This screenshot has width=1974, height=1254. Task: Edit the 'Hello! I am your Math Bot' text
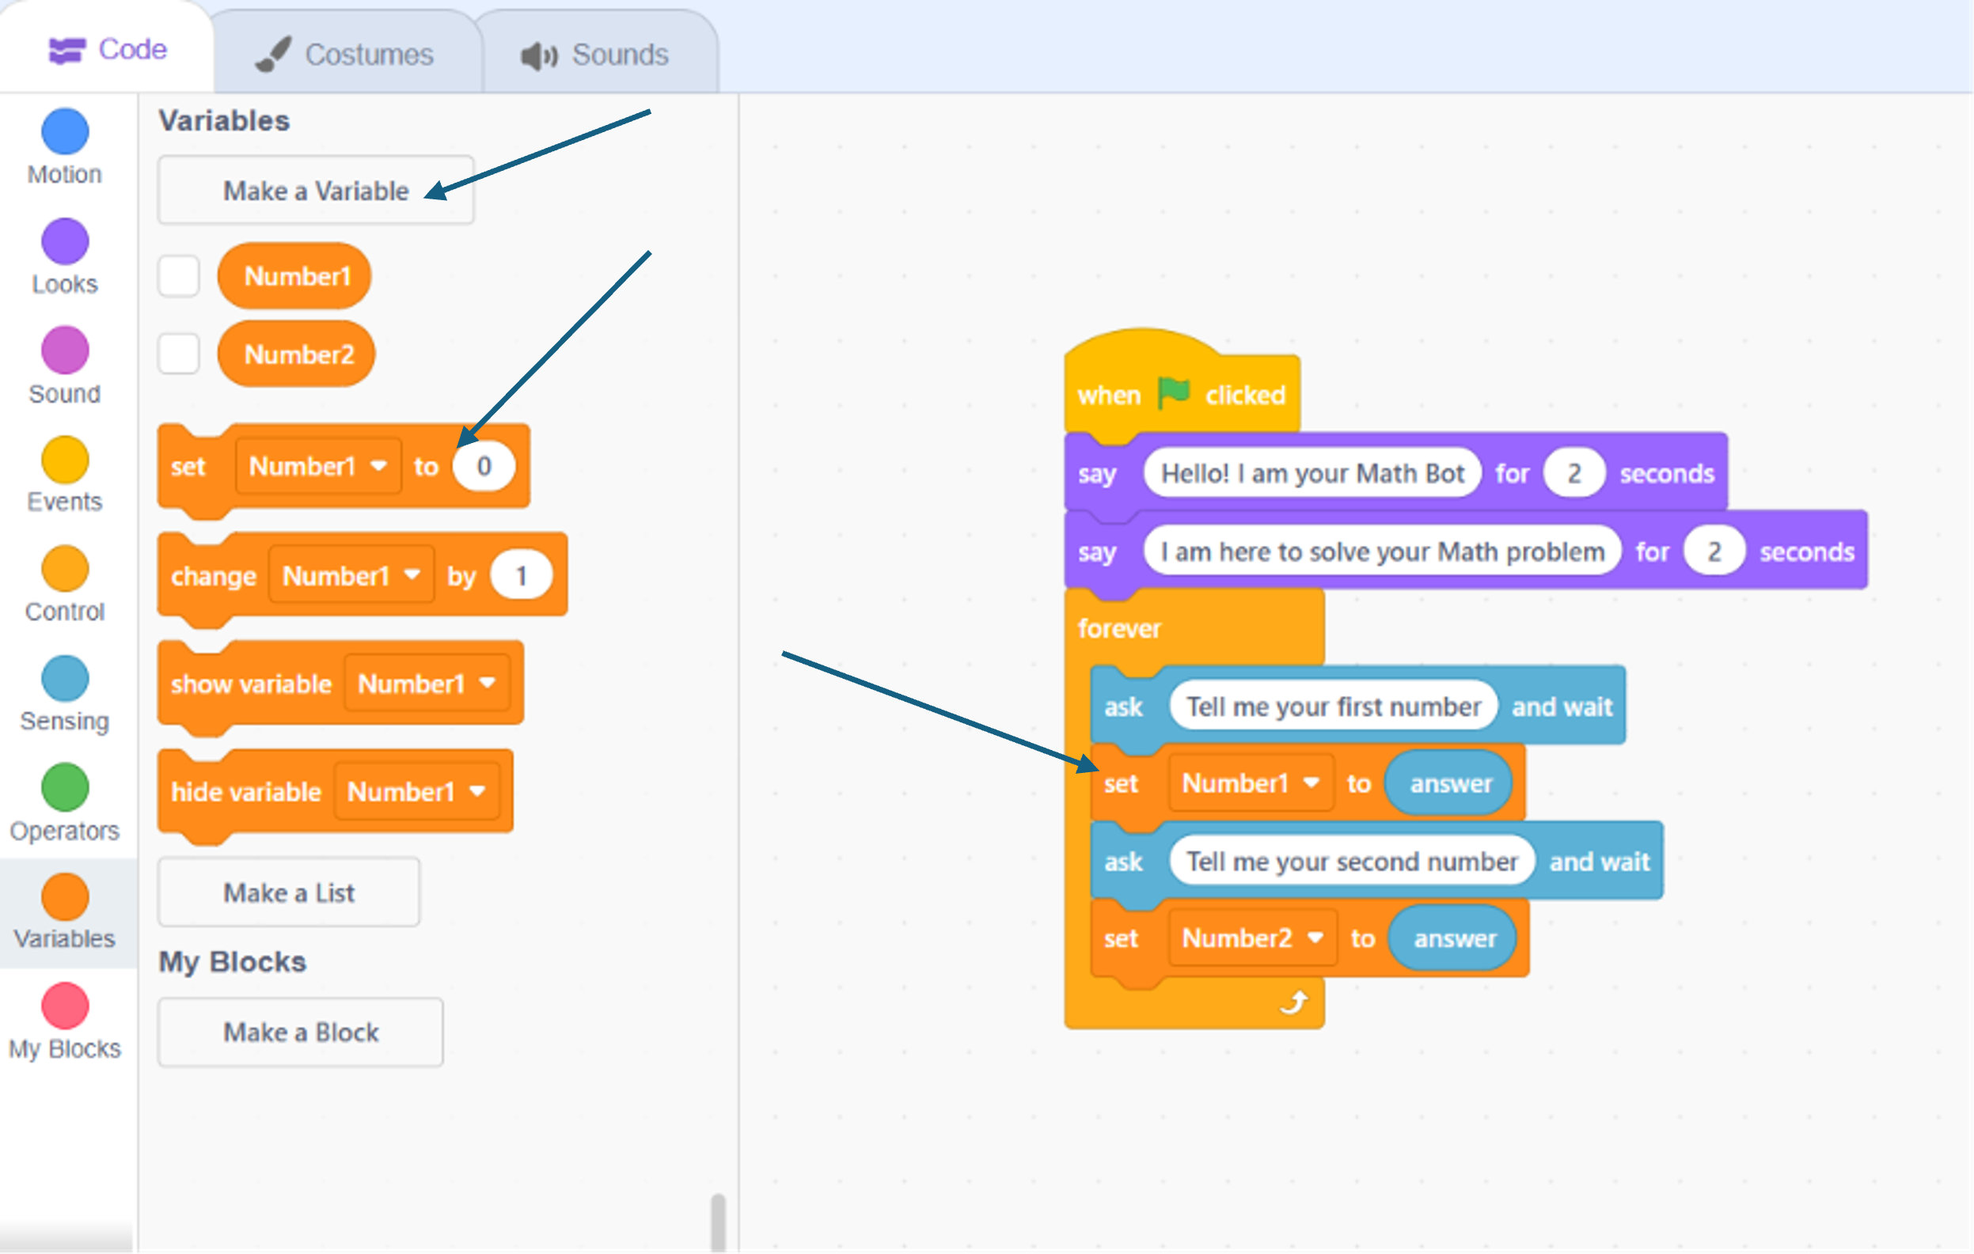coord(1312,473)
